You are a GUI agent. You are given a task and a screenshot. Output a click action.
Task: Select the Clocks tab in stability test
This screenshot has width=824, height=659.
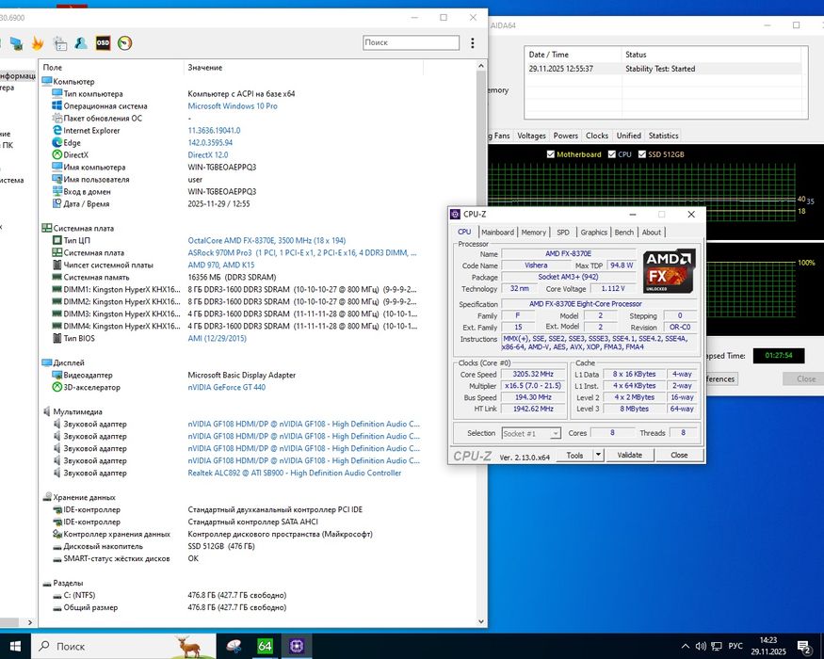597,136
